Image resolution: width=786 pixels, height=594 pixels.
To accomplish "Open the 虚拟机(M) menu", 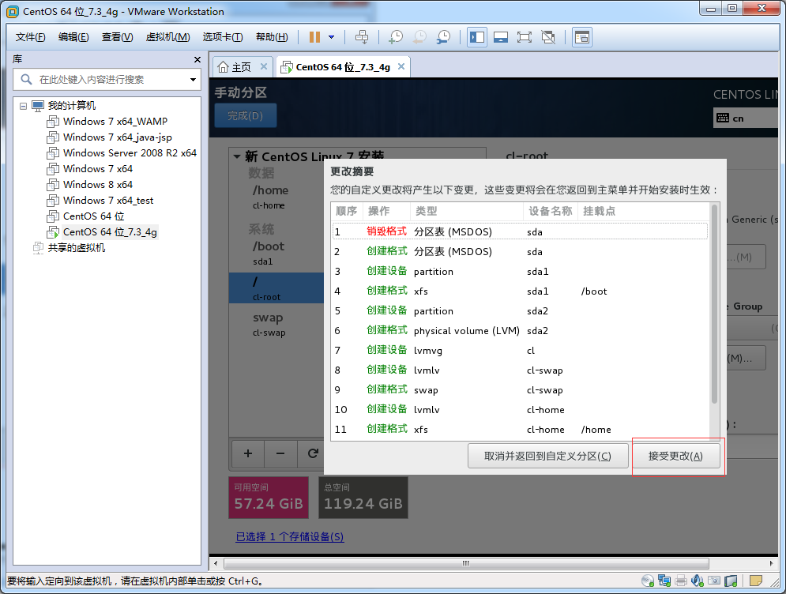I will [168, 37].
